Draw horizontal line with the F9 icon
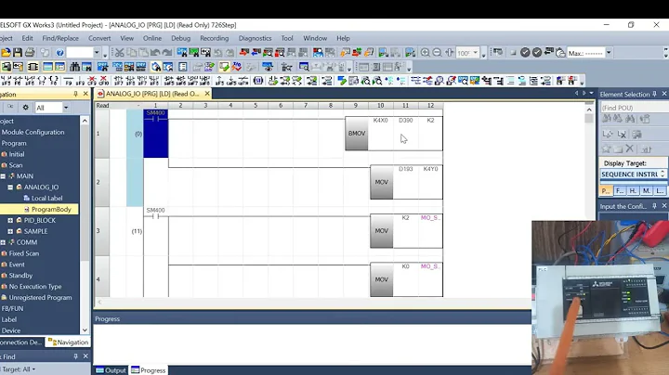Image resolution: width=669 pixels, height=375 pixels. pyautogui.click(x=68, y=81)
